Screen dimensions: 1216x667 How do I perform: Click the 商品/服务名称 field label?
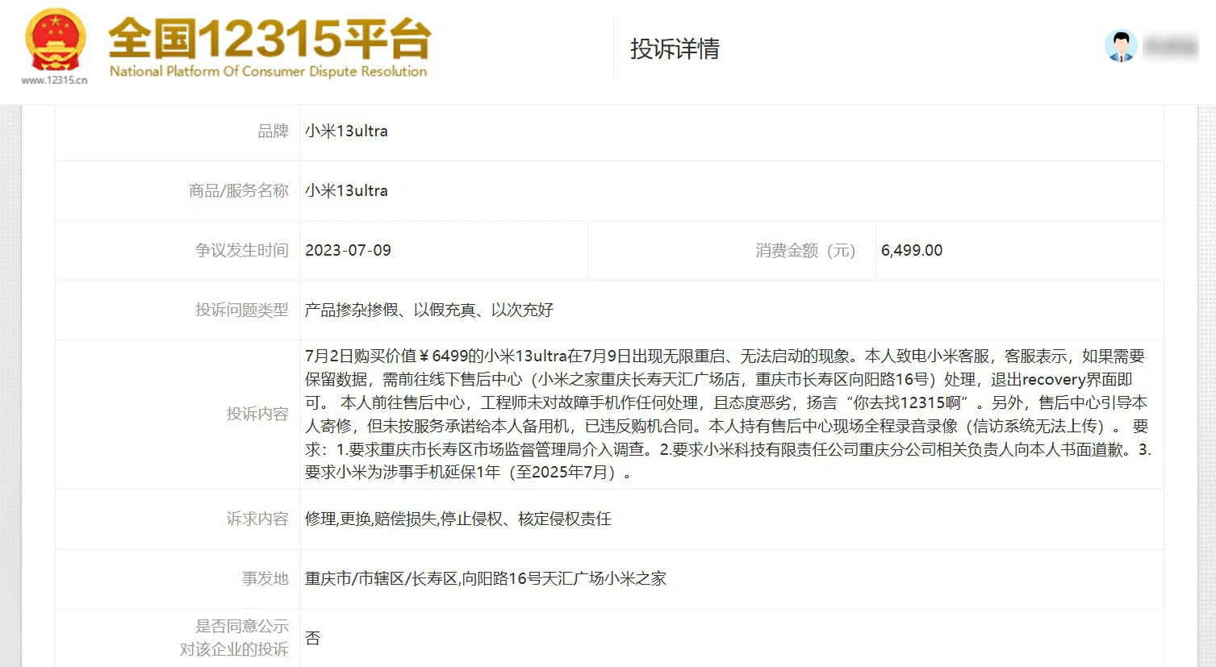click(238, 190)
